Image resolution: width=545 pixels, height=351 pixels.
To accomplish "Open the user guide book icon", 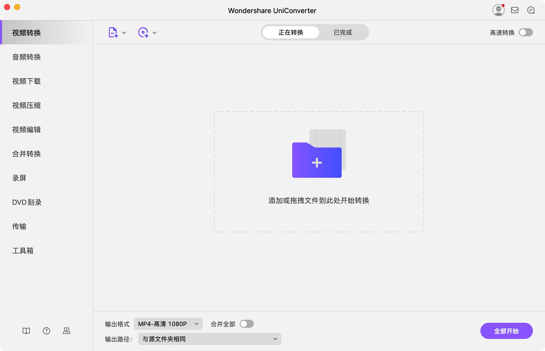I will (x=26, y=331).
